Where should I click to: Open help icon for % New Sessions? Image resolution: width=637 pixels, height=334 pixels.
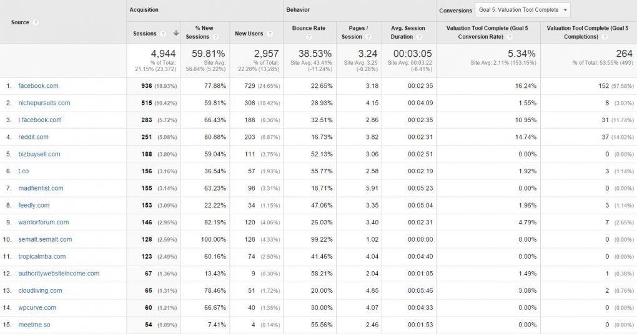click(215, 37)
